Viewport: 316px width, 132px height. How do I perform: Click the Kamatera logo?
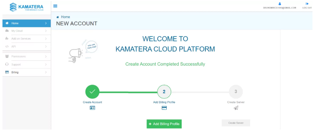[26, 7]
